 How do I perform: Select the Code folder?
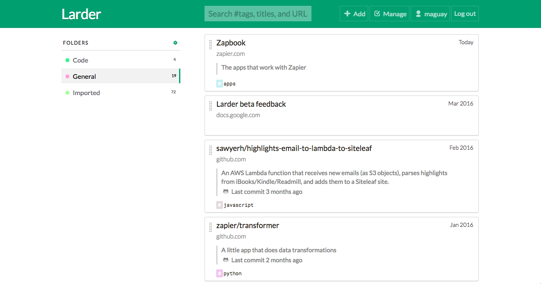pos(121,60)
